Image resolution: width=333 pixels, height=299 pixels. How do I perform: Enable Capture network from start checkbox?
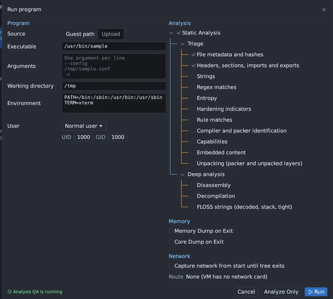(171, 266)
